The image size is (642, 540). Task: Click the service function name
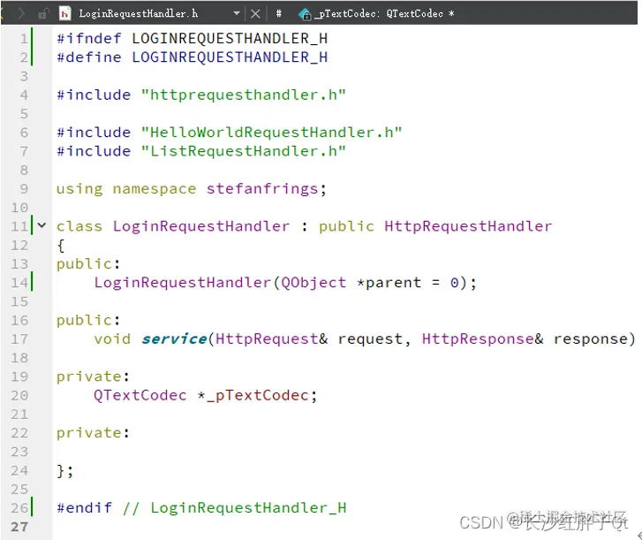174,338
